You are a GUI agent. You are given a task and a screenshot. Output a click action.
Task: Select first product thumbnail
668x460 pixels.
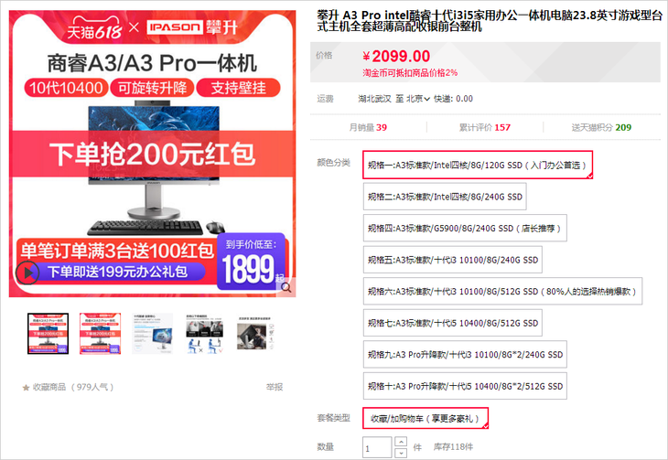[x=48, y=334]
